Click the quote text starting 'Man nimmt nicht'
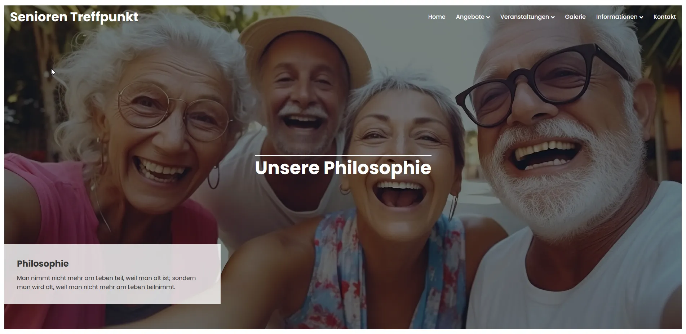 (106, 282)
